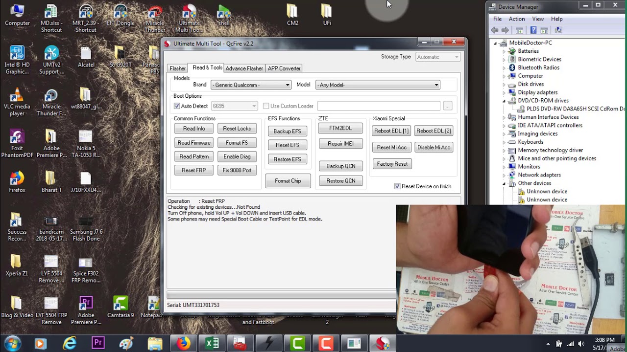Open the Model dropdown
This screenshot has width=627, height=352.
click(378, 85)
